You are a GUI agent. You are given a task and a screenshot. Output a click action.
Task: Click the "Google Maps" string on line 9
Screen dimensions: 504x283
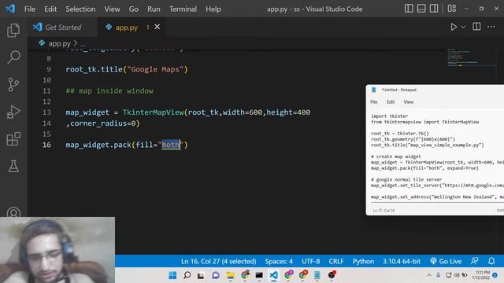(x=155, y=69)
